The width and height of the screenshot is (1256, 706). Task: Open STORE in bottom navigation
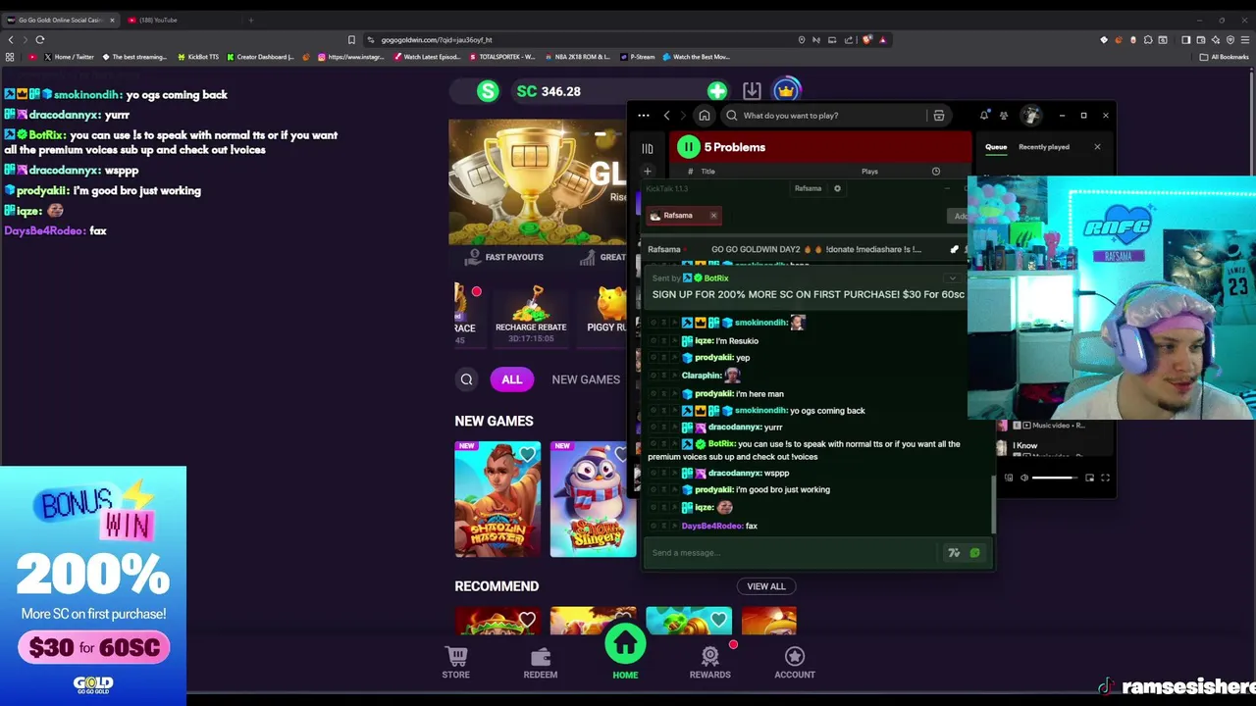455,663
